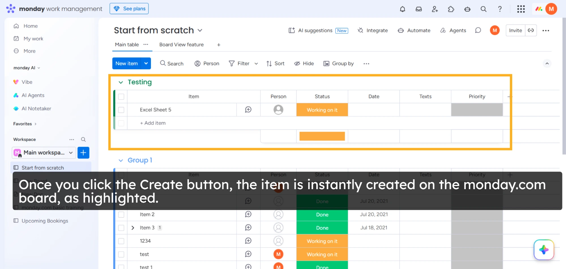The image size is (566, 269).
Task: Collapse the board header with up chevron
Action: [547, 63]
